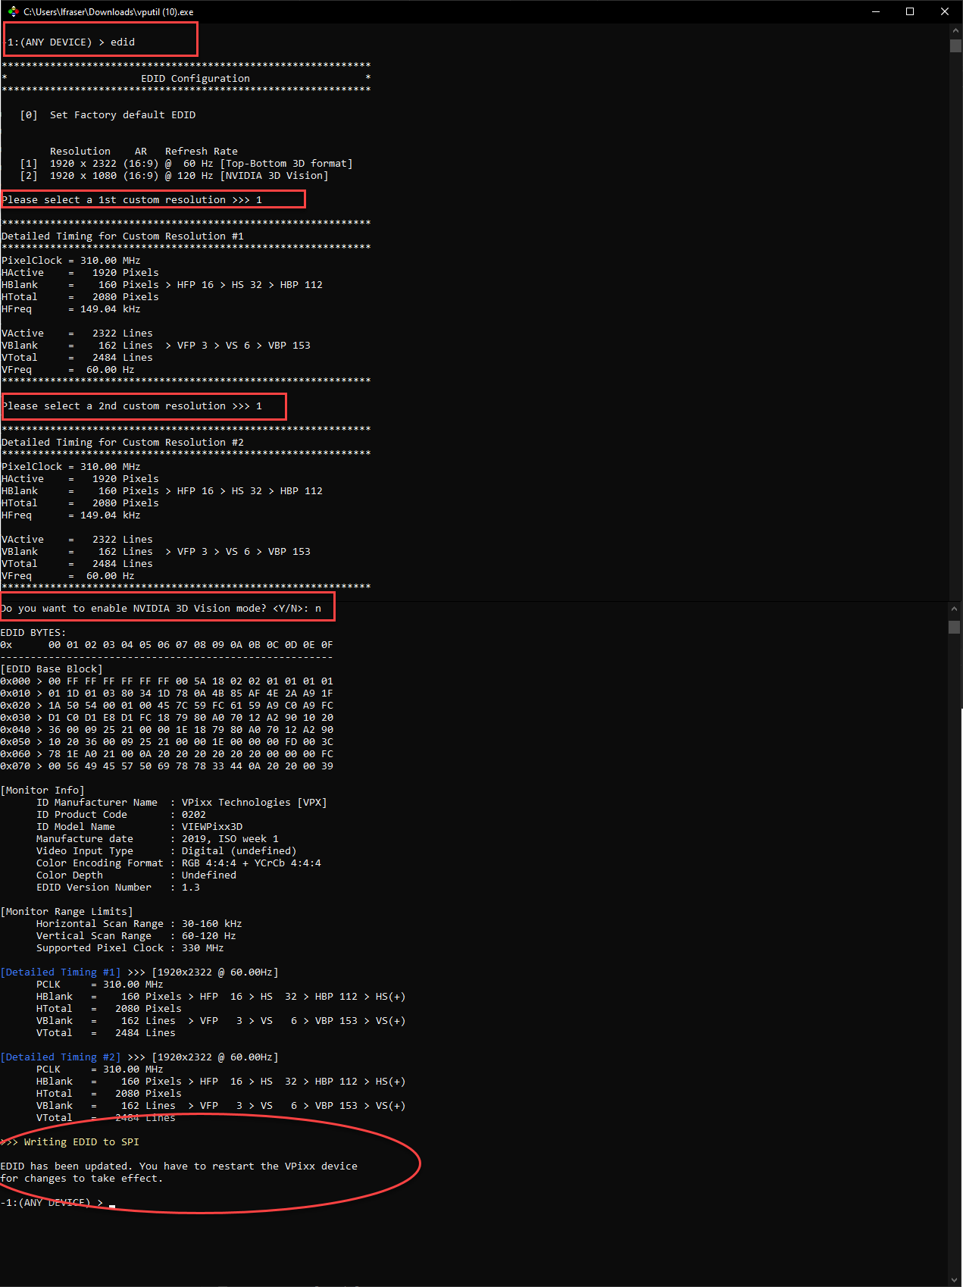Click the '[2]' NVIDIA 3D Vision resolution line
The image size is (963, 1287).
point(174,176)
